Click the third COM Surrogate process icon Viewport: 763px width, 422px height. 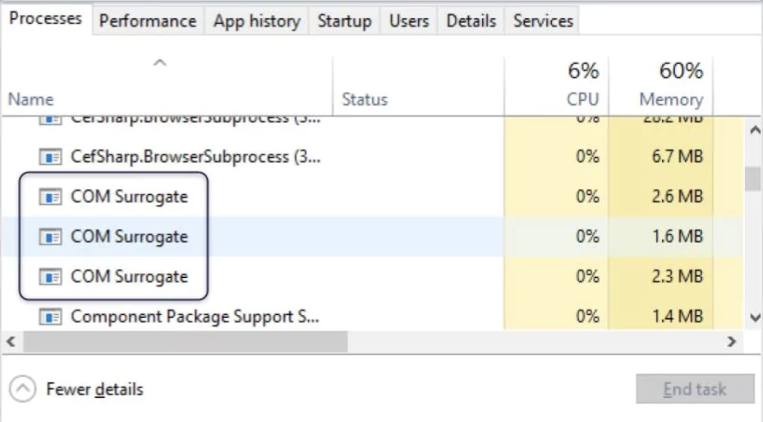[50, 276]
